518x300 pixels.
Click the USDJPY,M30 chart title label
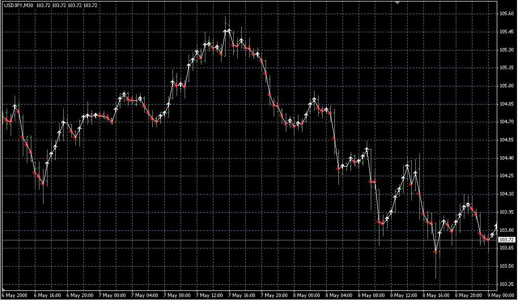18,5
